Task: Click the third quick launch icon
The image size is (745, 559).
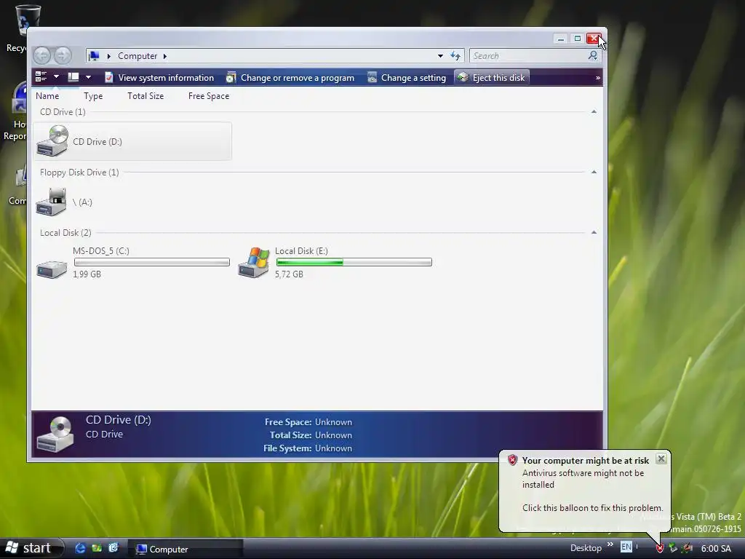Action: coord(113,548)
